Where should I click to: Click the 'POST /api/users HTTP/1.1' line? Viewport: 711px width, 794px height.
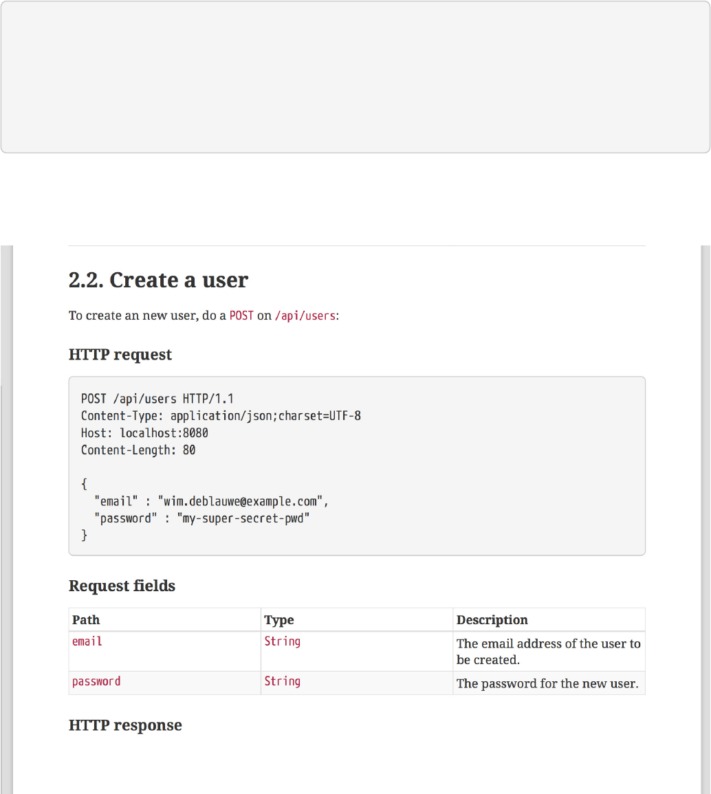(157, 399)
